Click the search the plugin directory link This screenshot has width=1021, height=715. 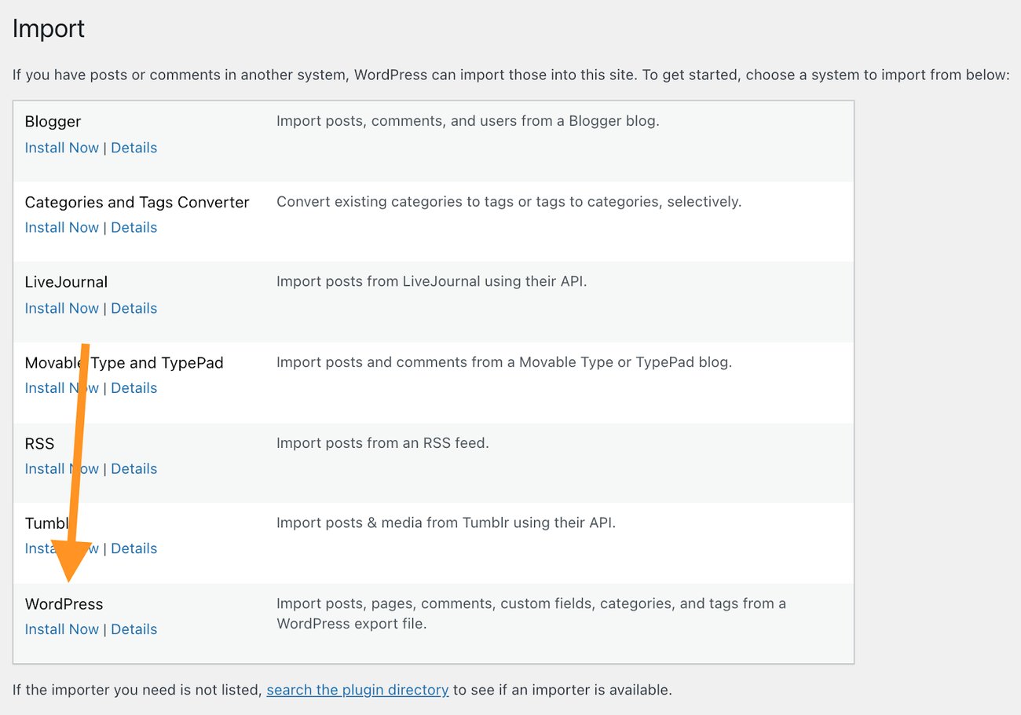coord(357,689)
